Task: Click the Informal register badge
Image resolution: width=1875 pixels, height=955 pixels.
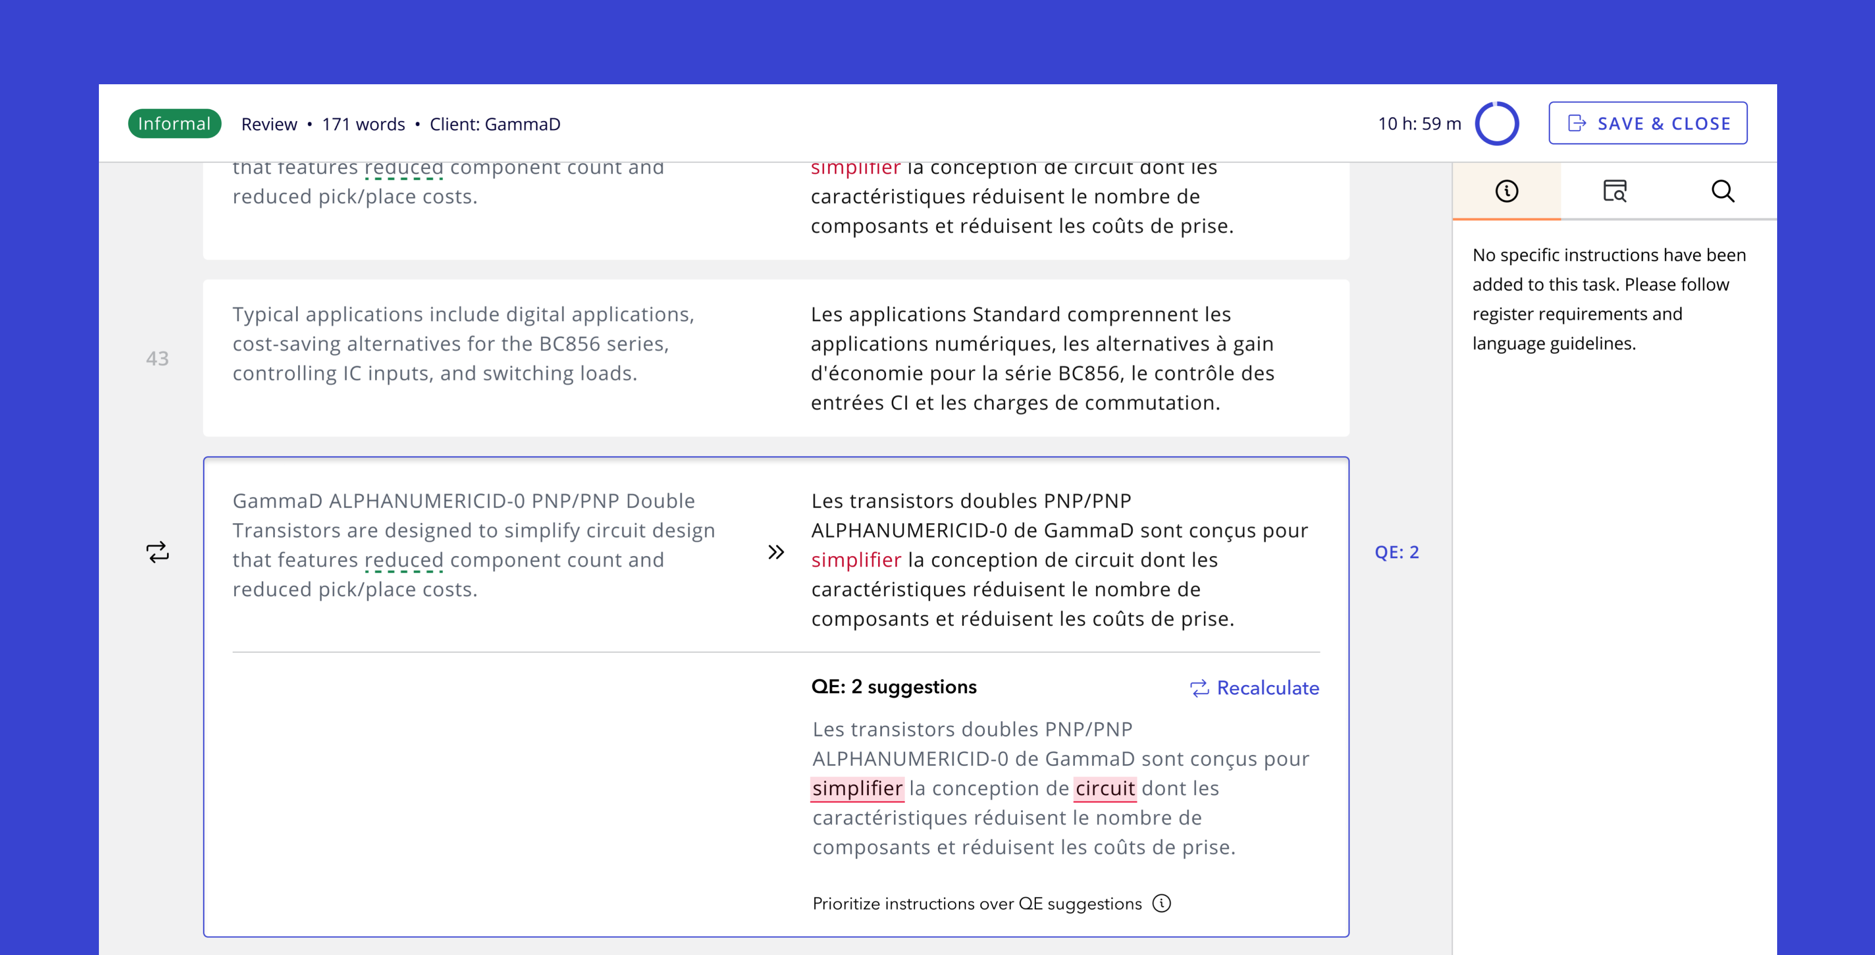Action: pyautogui.click(x=174, y=124)
